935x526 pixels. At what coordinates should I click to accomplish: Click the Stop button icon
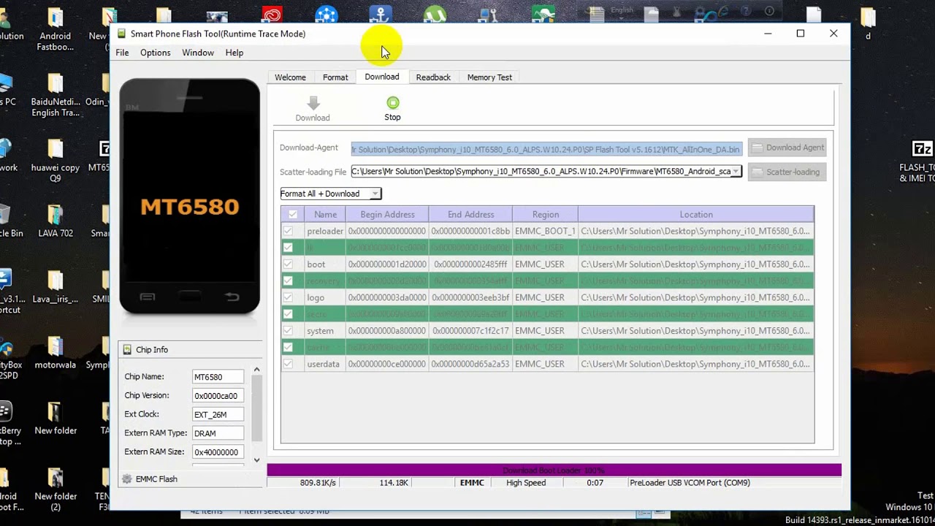(393, 103)
